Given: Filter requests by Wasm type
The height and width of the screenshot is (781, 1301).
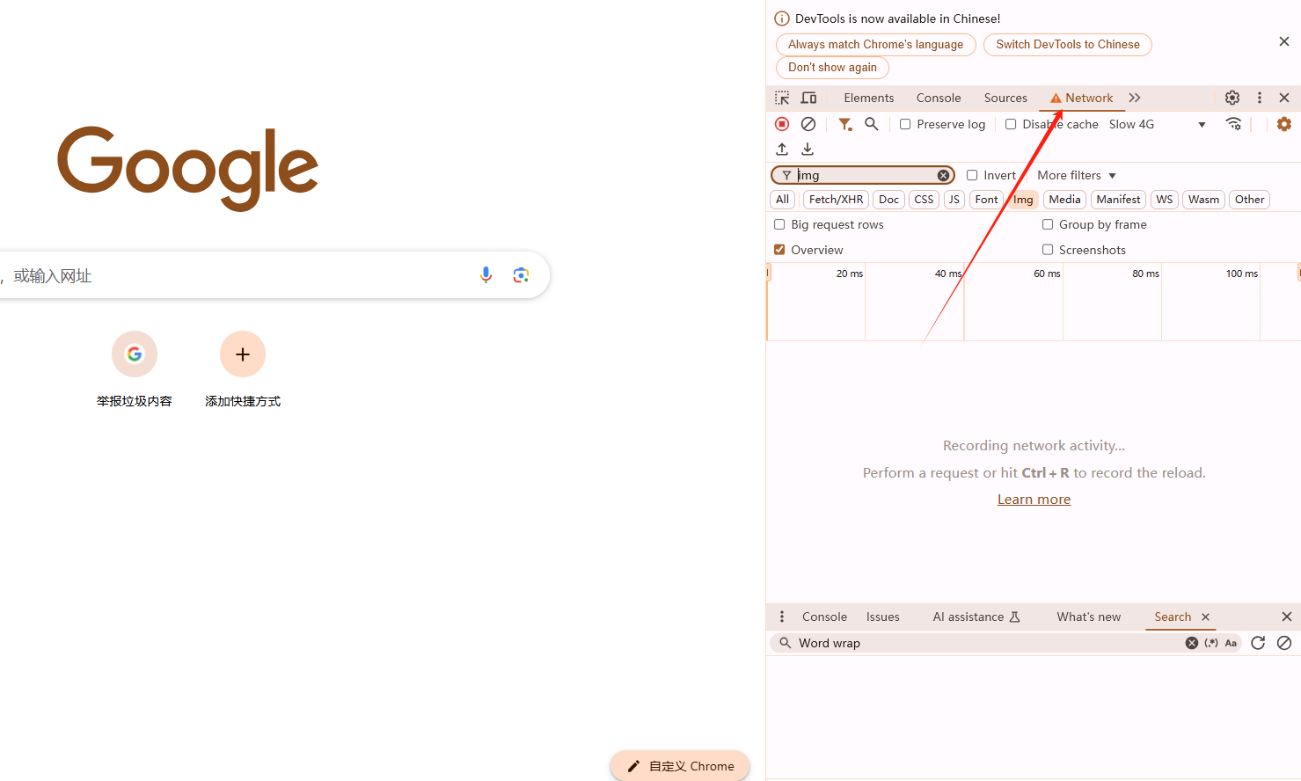Looking at the screenshot, I should point(1203,200).
